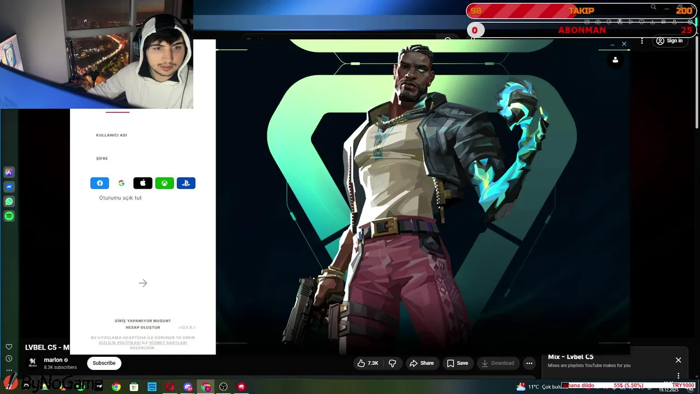
Task: Switch to Opera in taskbar
Action: pos(170,387)
